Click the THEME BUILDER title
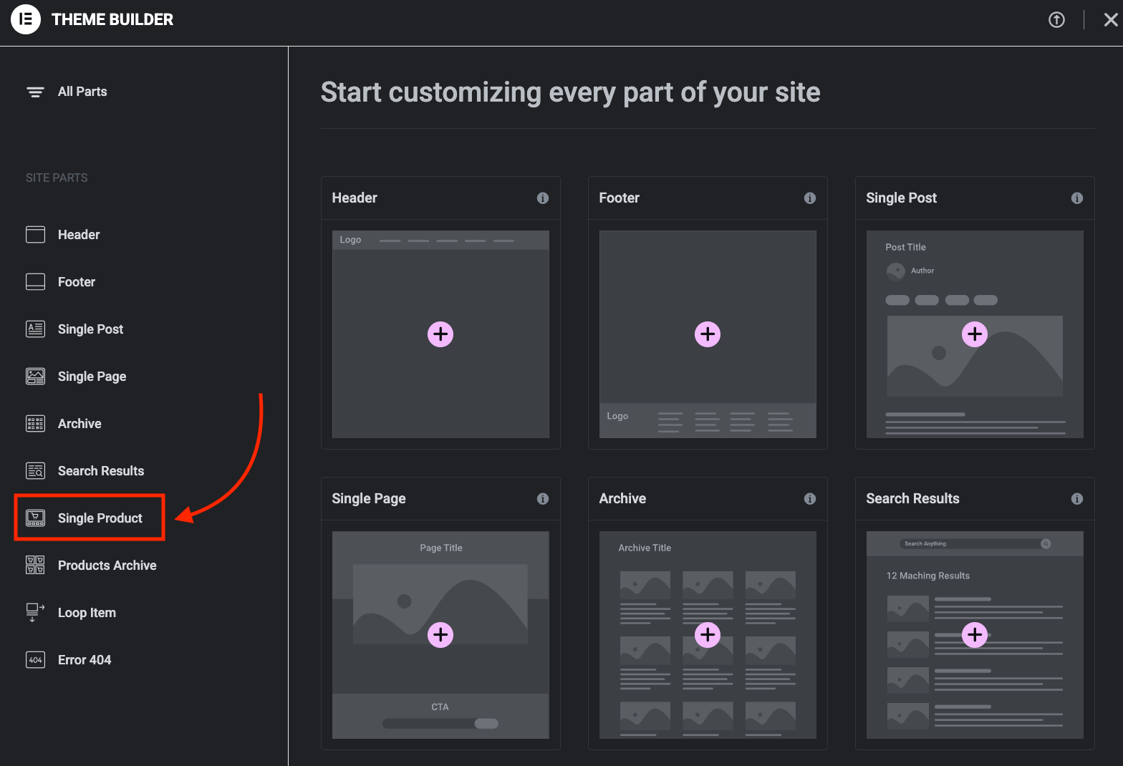This screenshot has height=766, width=1123. [x=112, y=19]
